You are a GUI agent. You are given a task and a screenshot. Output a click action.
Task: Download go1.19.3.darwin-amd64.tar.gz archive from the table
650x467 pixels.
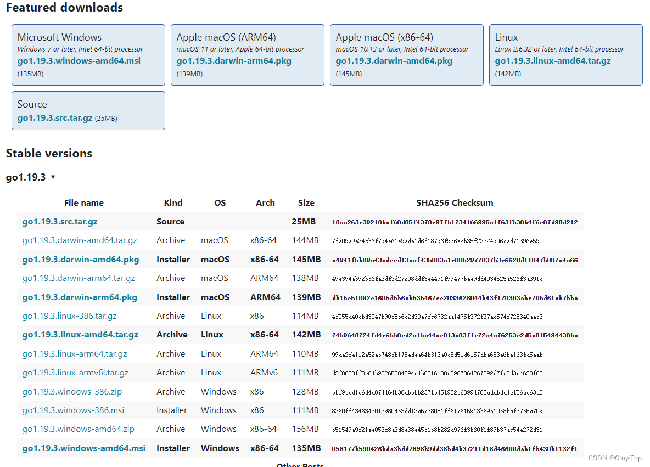tap(80, 240)
